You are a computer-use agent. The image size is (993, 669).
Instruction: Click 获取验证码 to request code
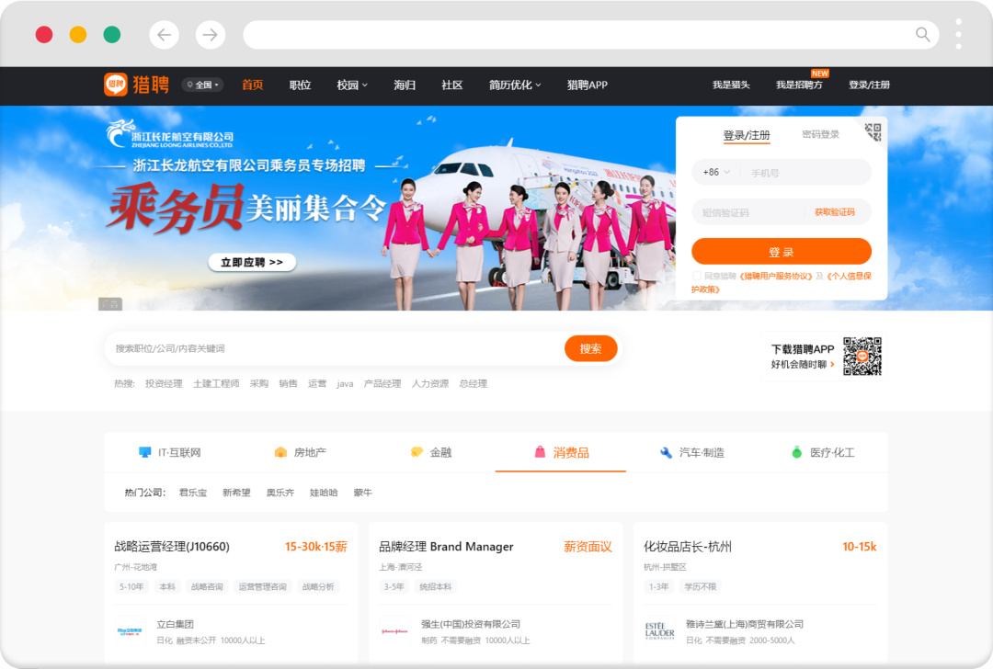(835, 212)
